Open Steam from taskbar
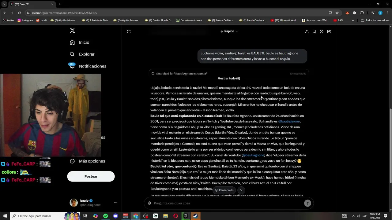392x220 pixels. (195, 216)
